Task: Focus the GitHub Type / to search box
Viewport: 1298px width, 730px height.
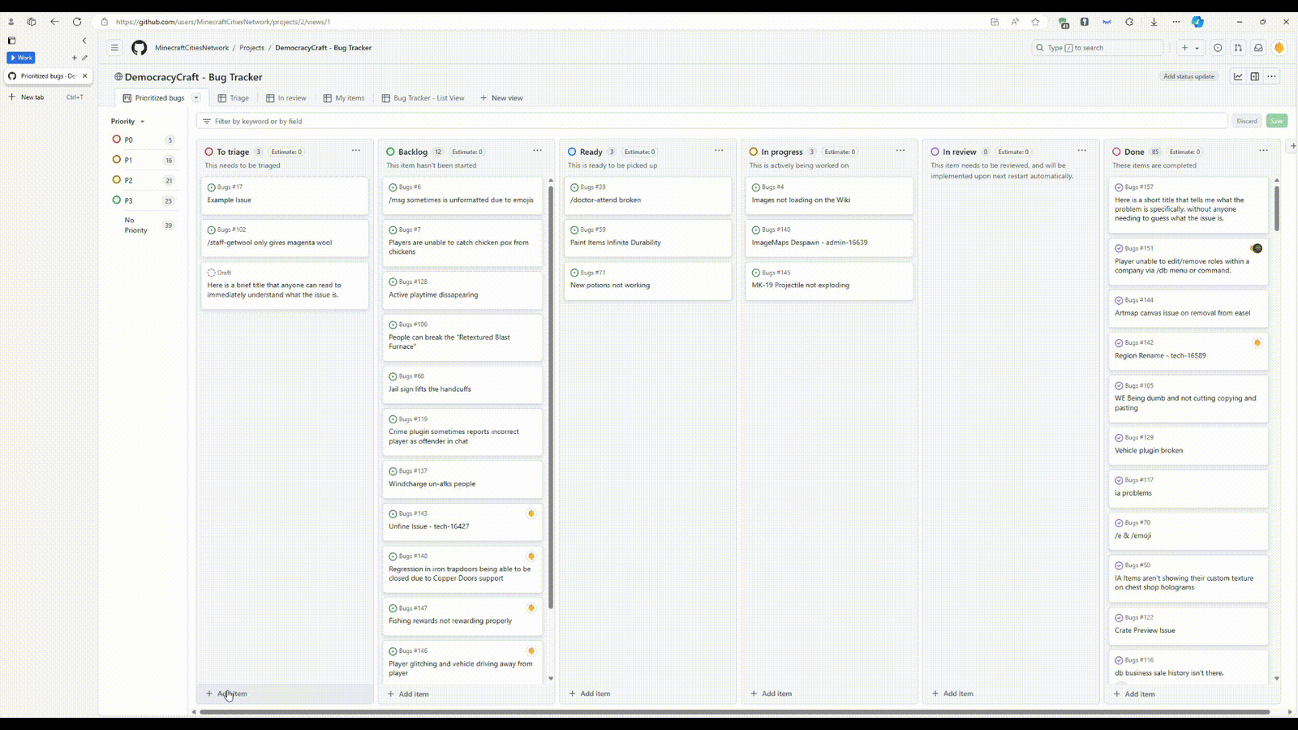Action: click(x=1097, y=48)
